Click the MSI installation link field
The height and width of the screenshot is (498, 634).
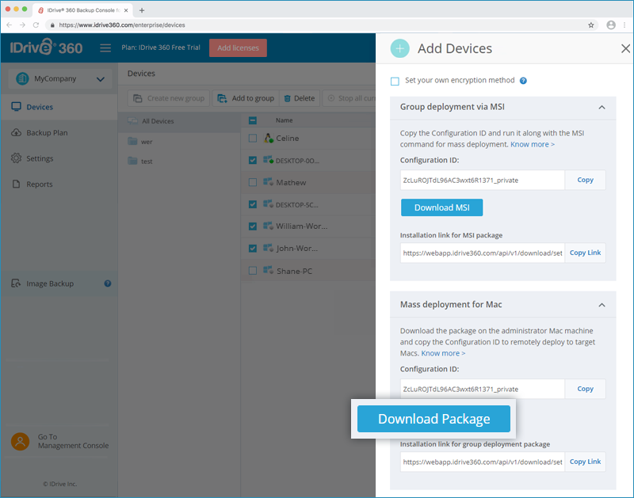click(x=483, y=253)
